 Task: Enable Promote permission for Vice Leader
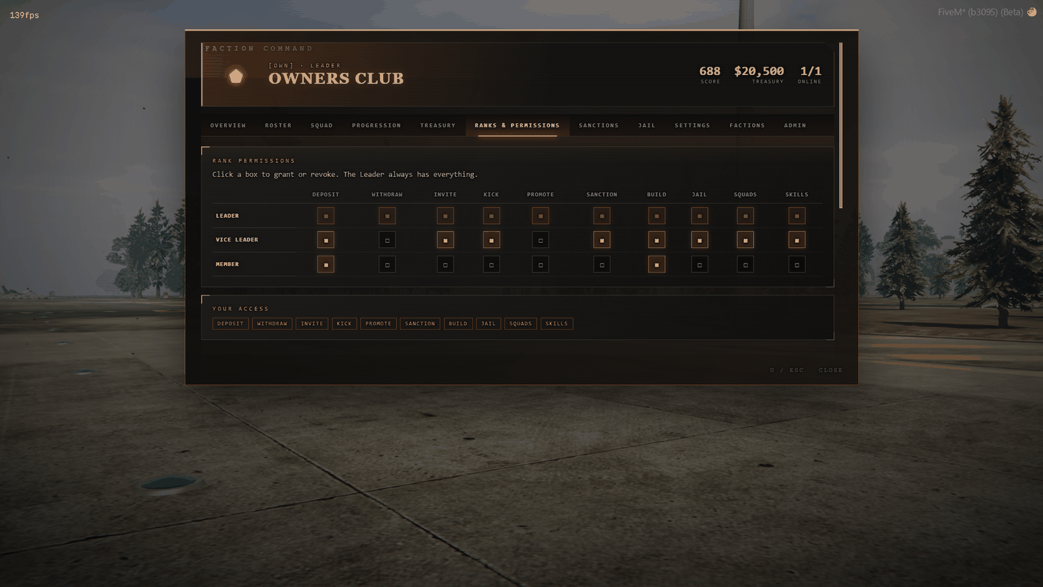[x=540, y=240]
